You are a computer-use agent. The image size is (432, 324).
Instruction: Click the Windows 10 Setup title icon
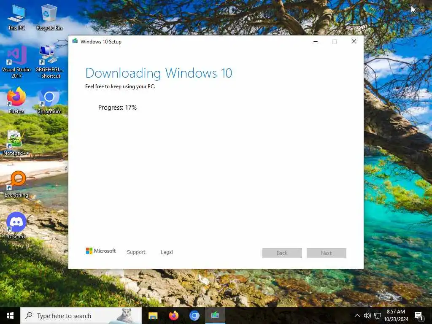(75, 41)
